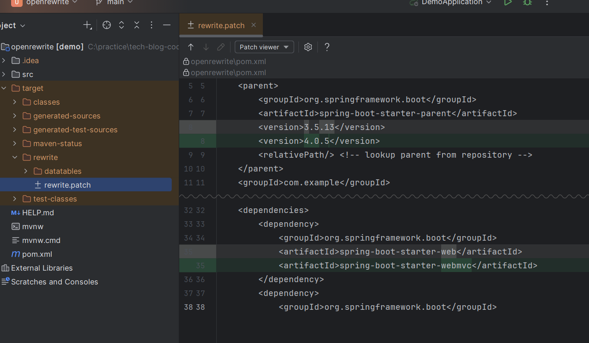Collapse the target folder
Screen dimensions: 589x343
point(4,88)
